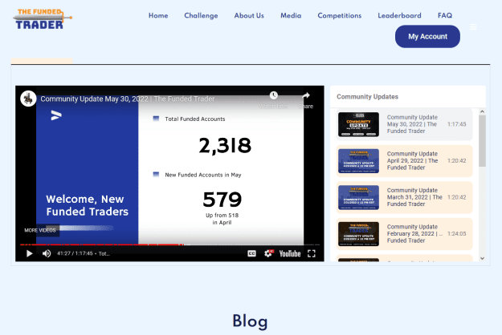This screenshot has height=335, width=502.
Task: Open the video on YouTube via logo
Action: pyautogui.click(x=290, y=253)
